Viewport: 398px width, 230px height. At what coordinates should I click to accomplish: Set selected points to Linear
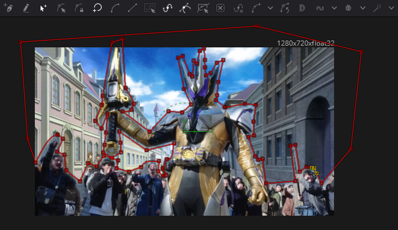tap(132, 8)
